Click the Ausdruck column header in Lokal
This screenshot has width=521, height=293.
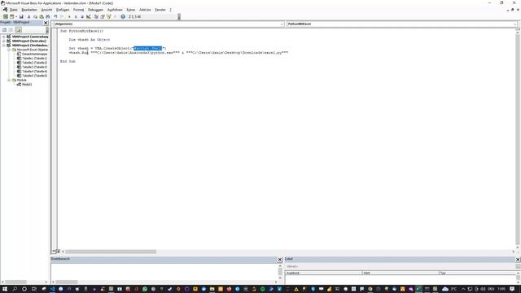[x=323, y=273]
